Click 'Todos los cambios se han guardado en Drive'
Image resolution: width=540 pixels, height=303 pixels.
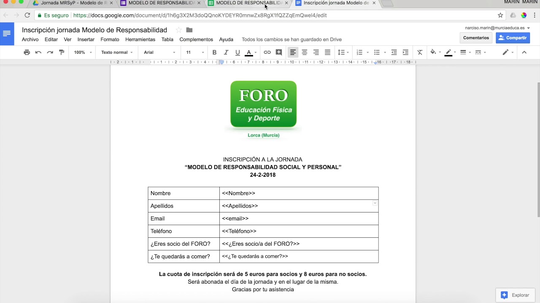pyautogui.click(x=292, y=40)
